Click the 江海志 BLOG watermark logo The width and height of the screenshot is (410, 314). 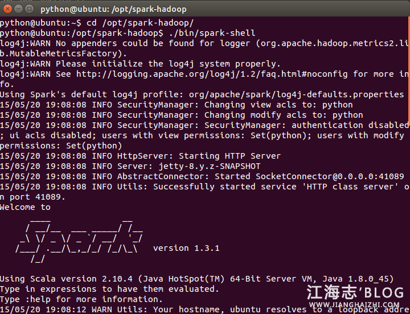click(355, 294)
